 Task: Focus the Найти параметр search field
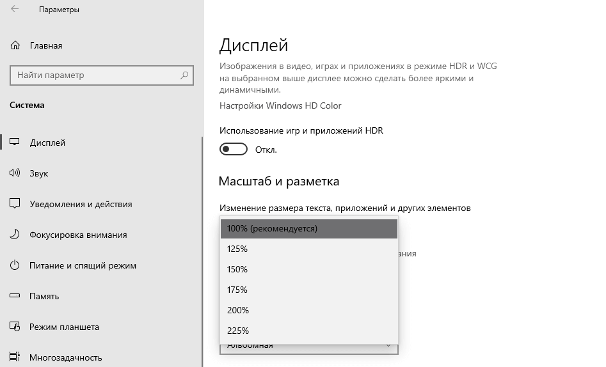(101, 75)
